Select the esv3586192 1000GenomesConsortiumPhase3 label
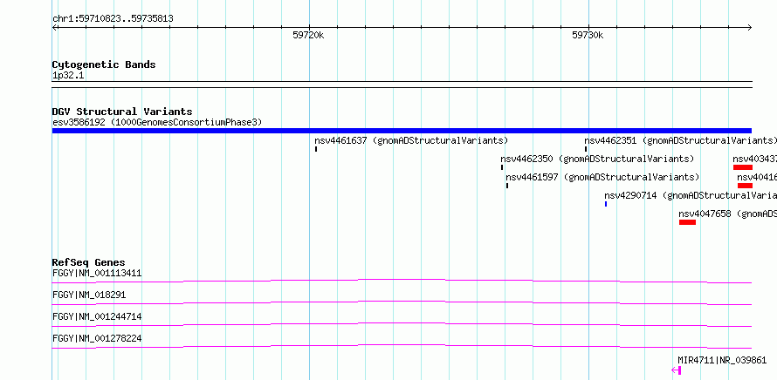The width and height of the screenshot is (777, 380). coord(157,122)
